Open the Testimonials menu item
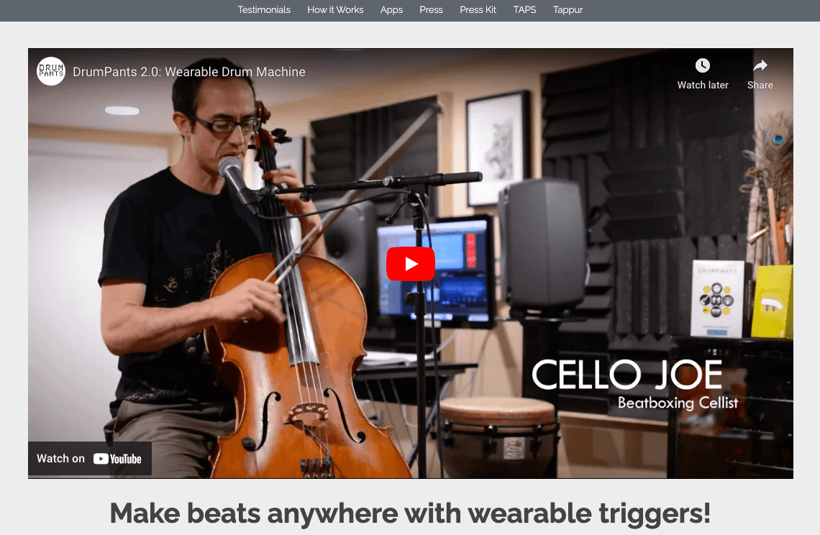 click(264, 10)
